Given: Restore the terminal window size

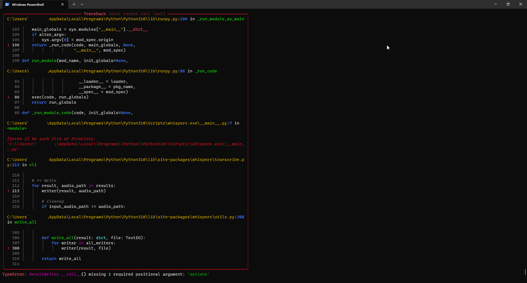Looking at the screenshot, I should [x=508, y=4].
